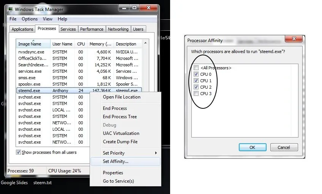Toggle Show processes from all users
This screenshot has width=322, height=194.
coord(18,152)
